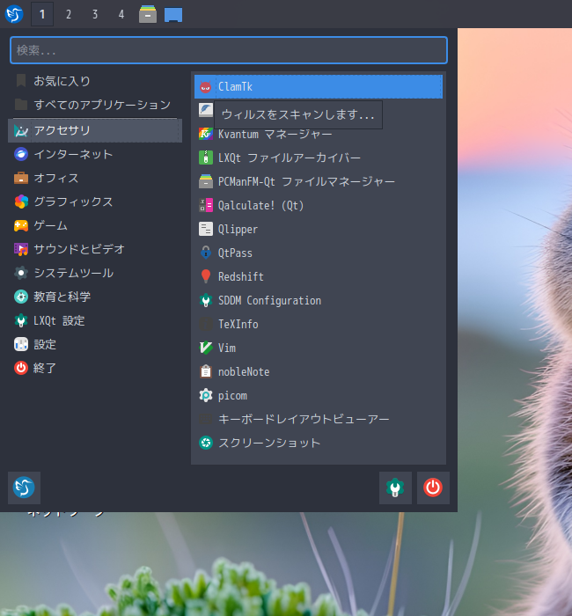Select desktop 1 in the pager

(42, 14)
